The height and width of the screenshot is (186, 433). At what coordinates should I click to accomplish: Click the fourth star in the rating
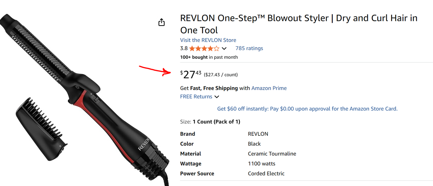point(211,48)
